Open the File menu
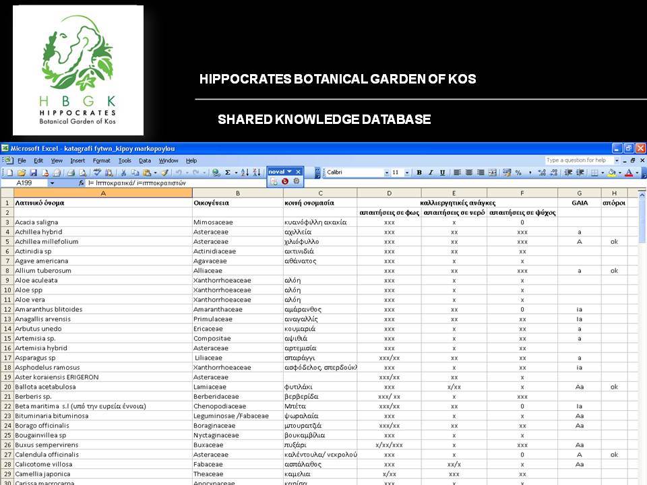The image size is (647, 485). click(22, 161)
